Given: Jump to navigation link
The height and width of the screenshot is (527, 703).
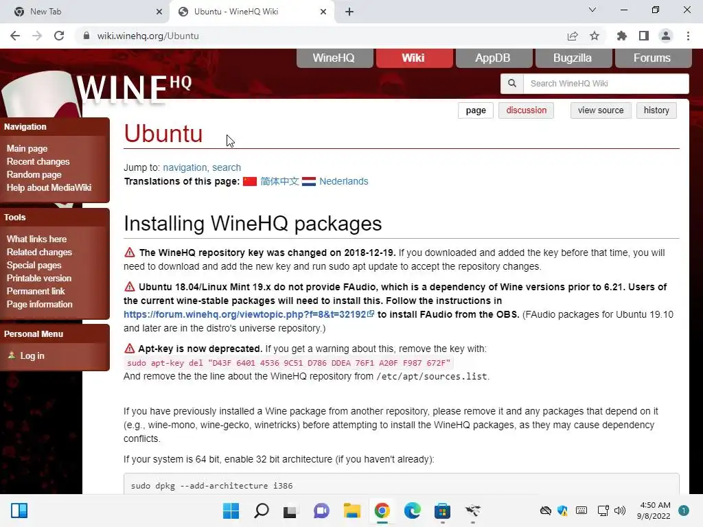Looking at the screenshot, I should (x=184, y=167).
